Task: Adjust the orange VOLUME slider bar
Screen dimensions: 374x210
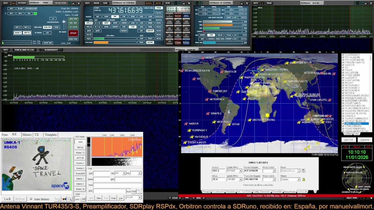Action: (115, 43)
